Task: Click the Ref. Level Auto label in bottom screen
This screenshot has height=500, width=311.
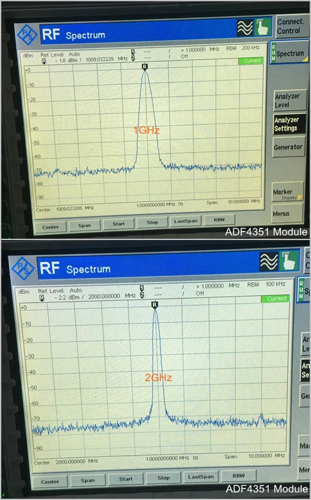Action: (x=60, y=290)
